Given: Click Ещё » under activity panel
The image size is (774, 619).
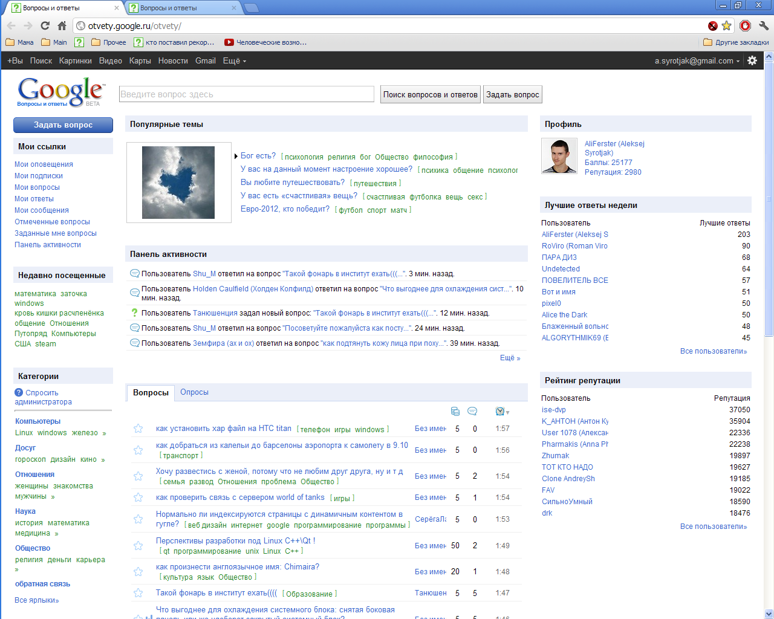Looking at the screenshot, I should (510, 358).
